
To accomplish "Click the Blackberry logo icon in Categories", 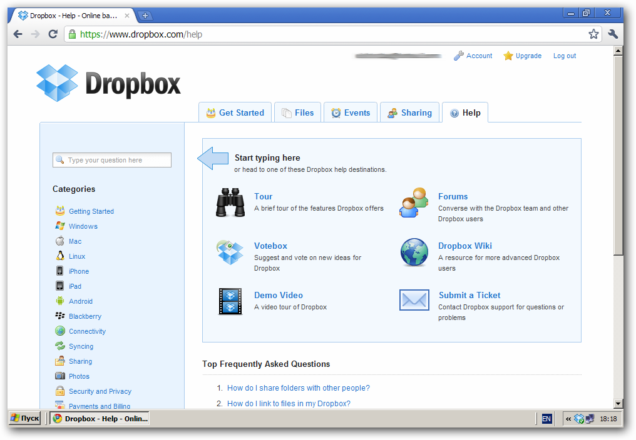I will tap(60, 316).
